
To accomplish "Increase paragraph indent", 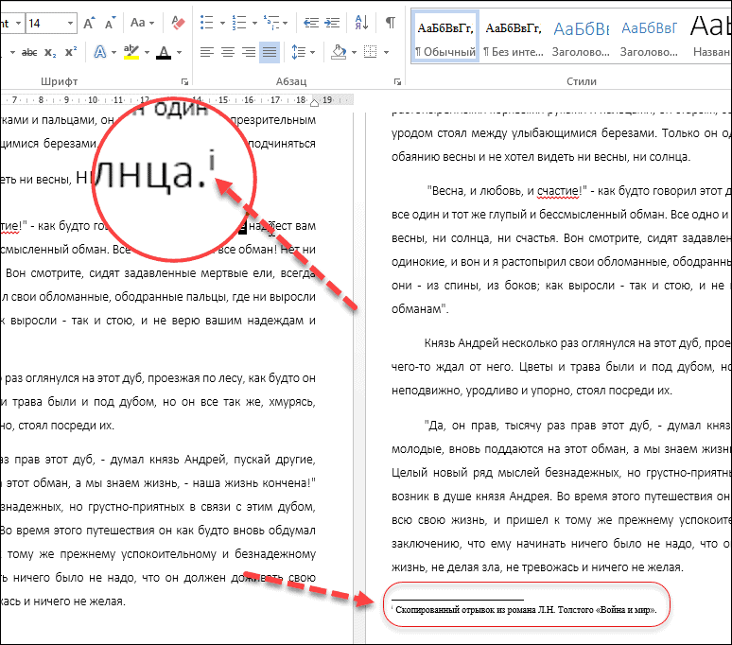I will [x=332, y=23].
